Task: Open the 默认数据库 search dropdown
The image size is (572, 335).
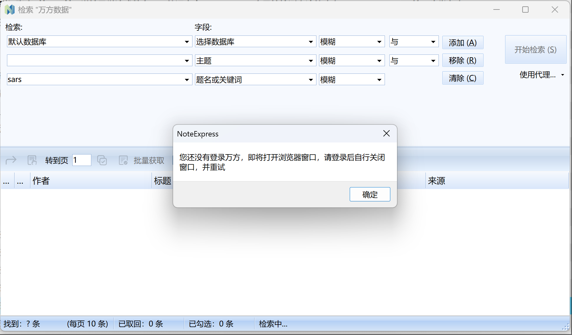Action: 187,42
